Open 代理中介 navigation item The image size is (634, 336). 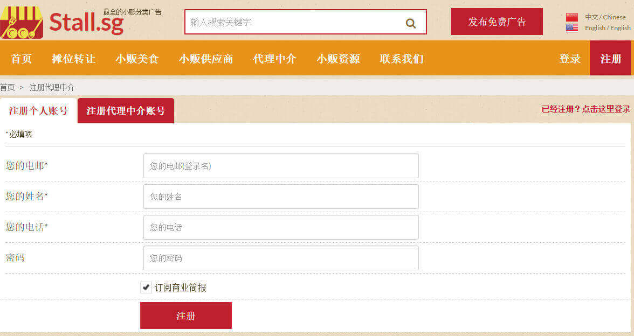pos(275,59)
